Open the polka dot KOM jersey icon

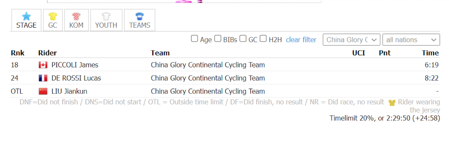point(76,16)
